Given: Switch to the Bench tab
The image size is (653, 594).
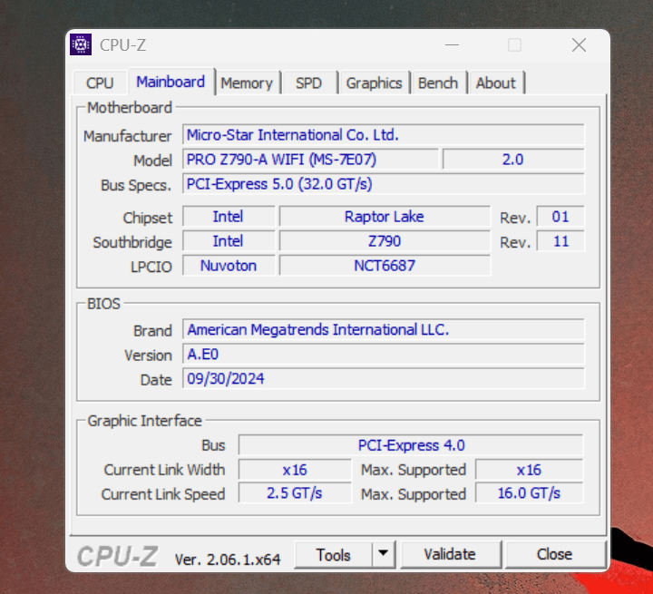Looking at the screenshot, I should click(x=438, y=83).
